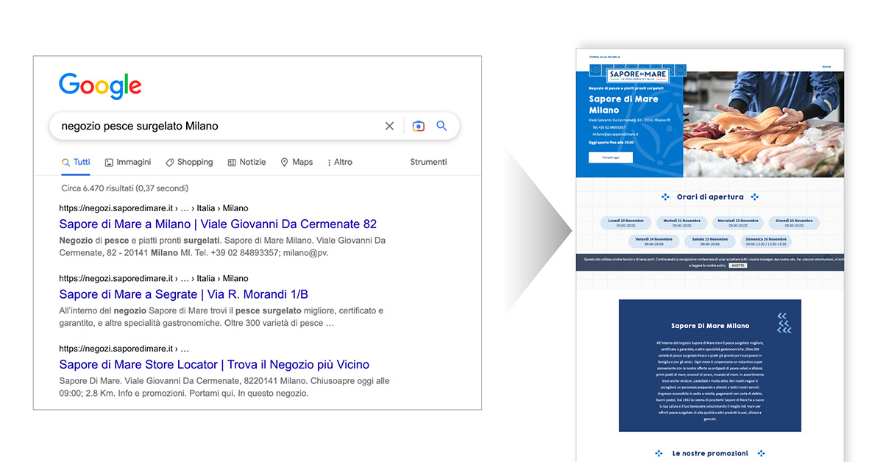This screenshot has height=462, width=883.
Task: Select the Venerdì 24 Novembre hours pill
Action: (653, 241)
